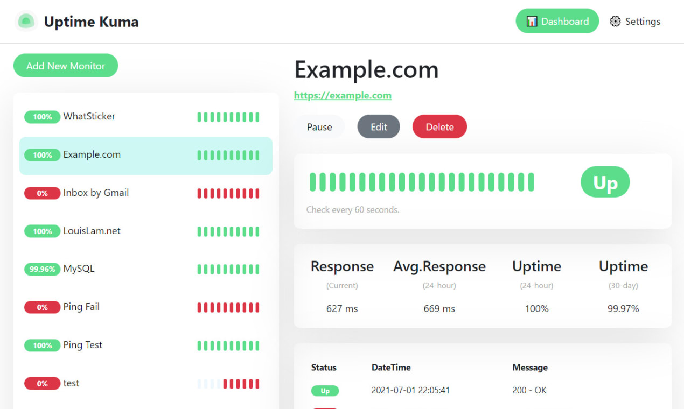Click the Add New Monitor button
The image size is (684, 409).
66,66
